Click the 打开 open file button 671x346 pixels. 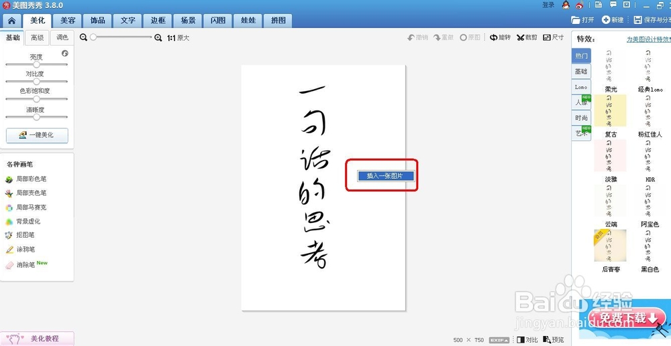(583, 20)
